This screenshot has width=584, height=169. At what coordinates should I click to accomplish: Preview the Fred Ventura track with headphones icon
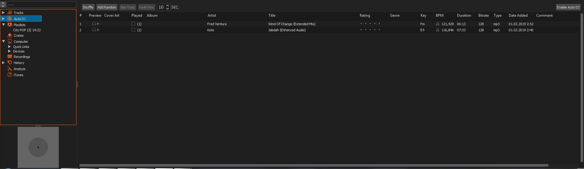click(94, 24)
